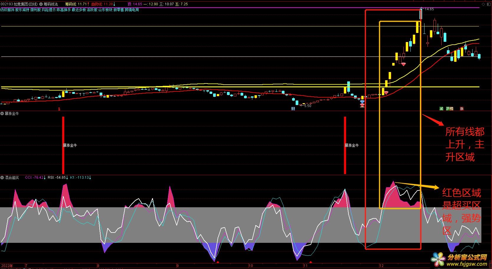Screen dimensions: 492x269
Task: Click the 纺织服饰 sector tag
Action: click(x=7, y=10)
